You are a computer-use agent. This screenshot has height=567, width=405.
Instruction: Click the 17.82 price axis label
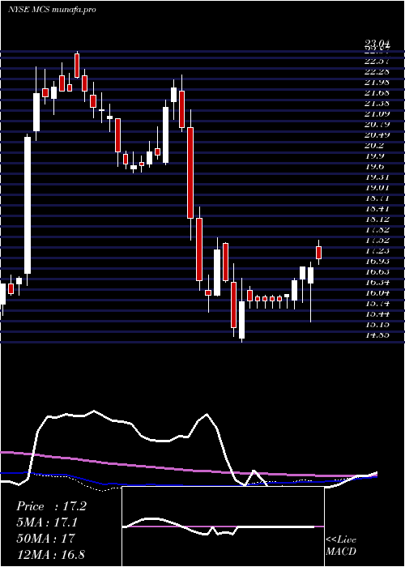click(377, 229)
